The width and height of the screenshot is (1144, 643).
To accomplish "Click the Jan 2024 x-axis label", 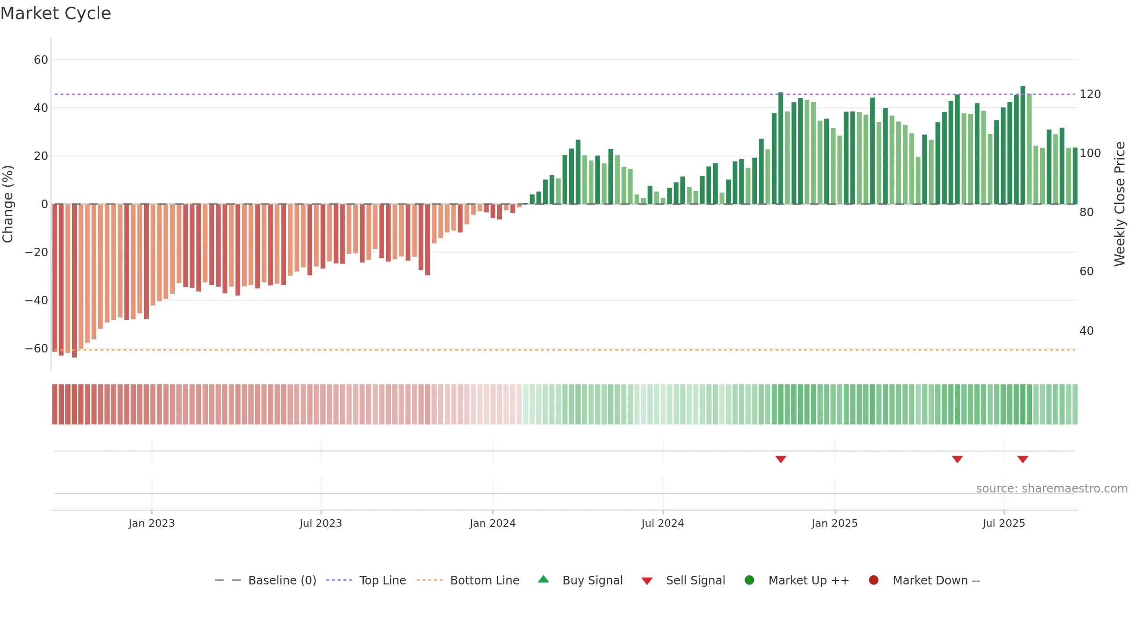I will click(x=492, y=523).
